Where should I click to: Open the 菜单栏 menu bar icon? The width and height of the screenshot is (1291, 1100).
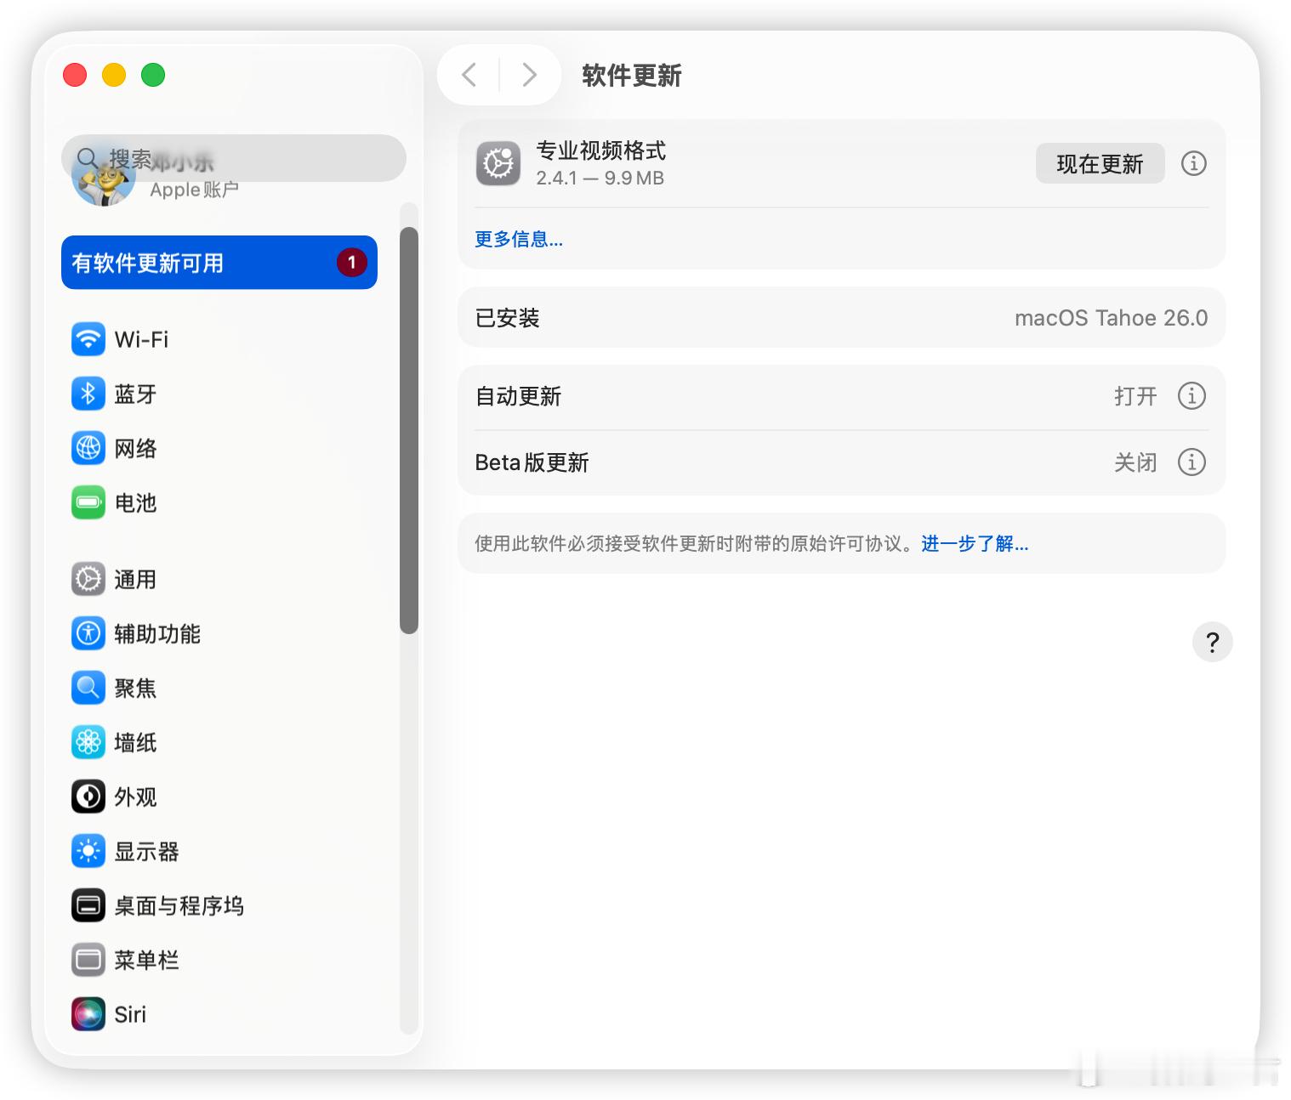click(88, 960)
